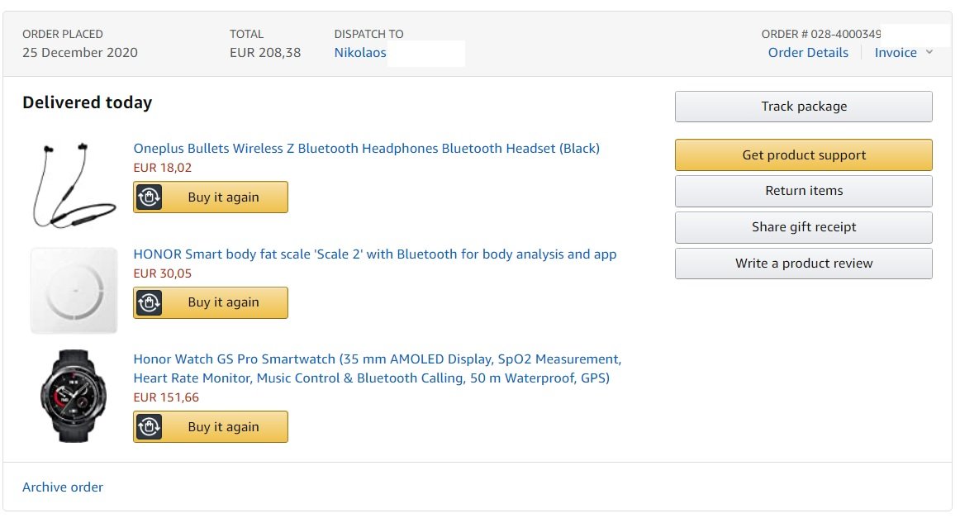View the Honor Watch product thumbnail

pos(74,396)
